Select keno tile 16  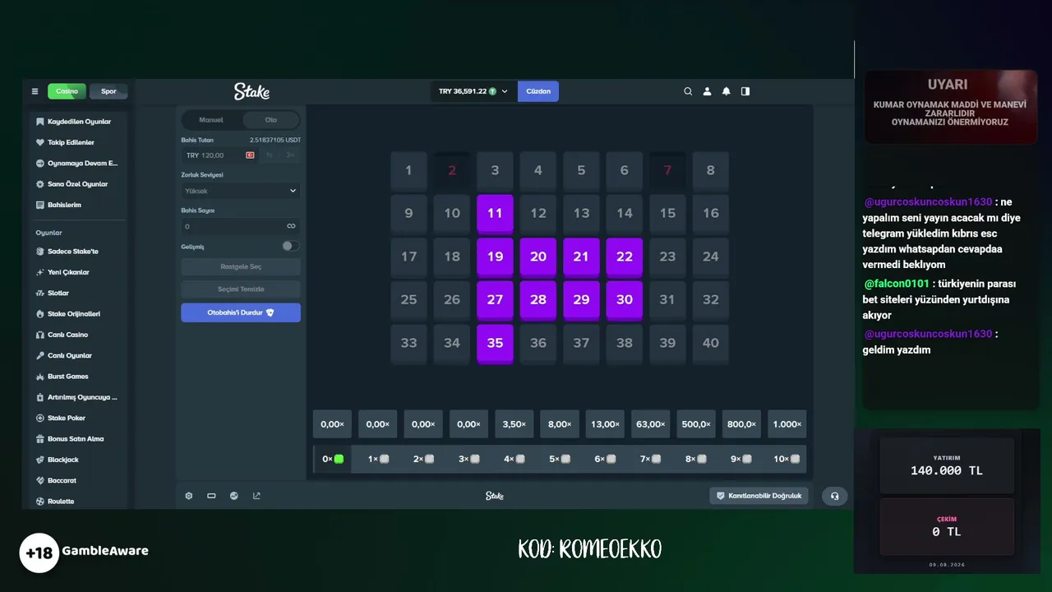(x=711, y=213)
